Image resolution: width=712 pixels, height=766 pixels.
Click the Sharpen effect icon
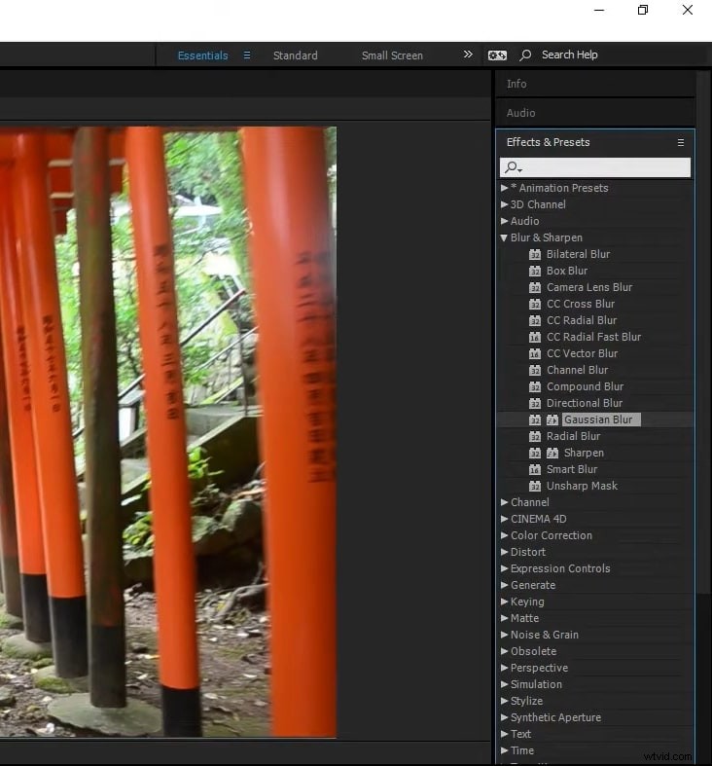[535, 453]
